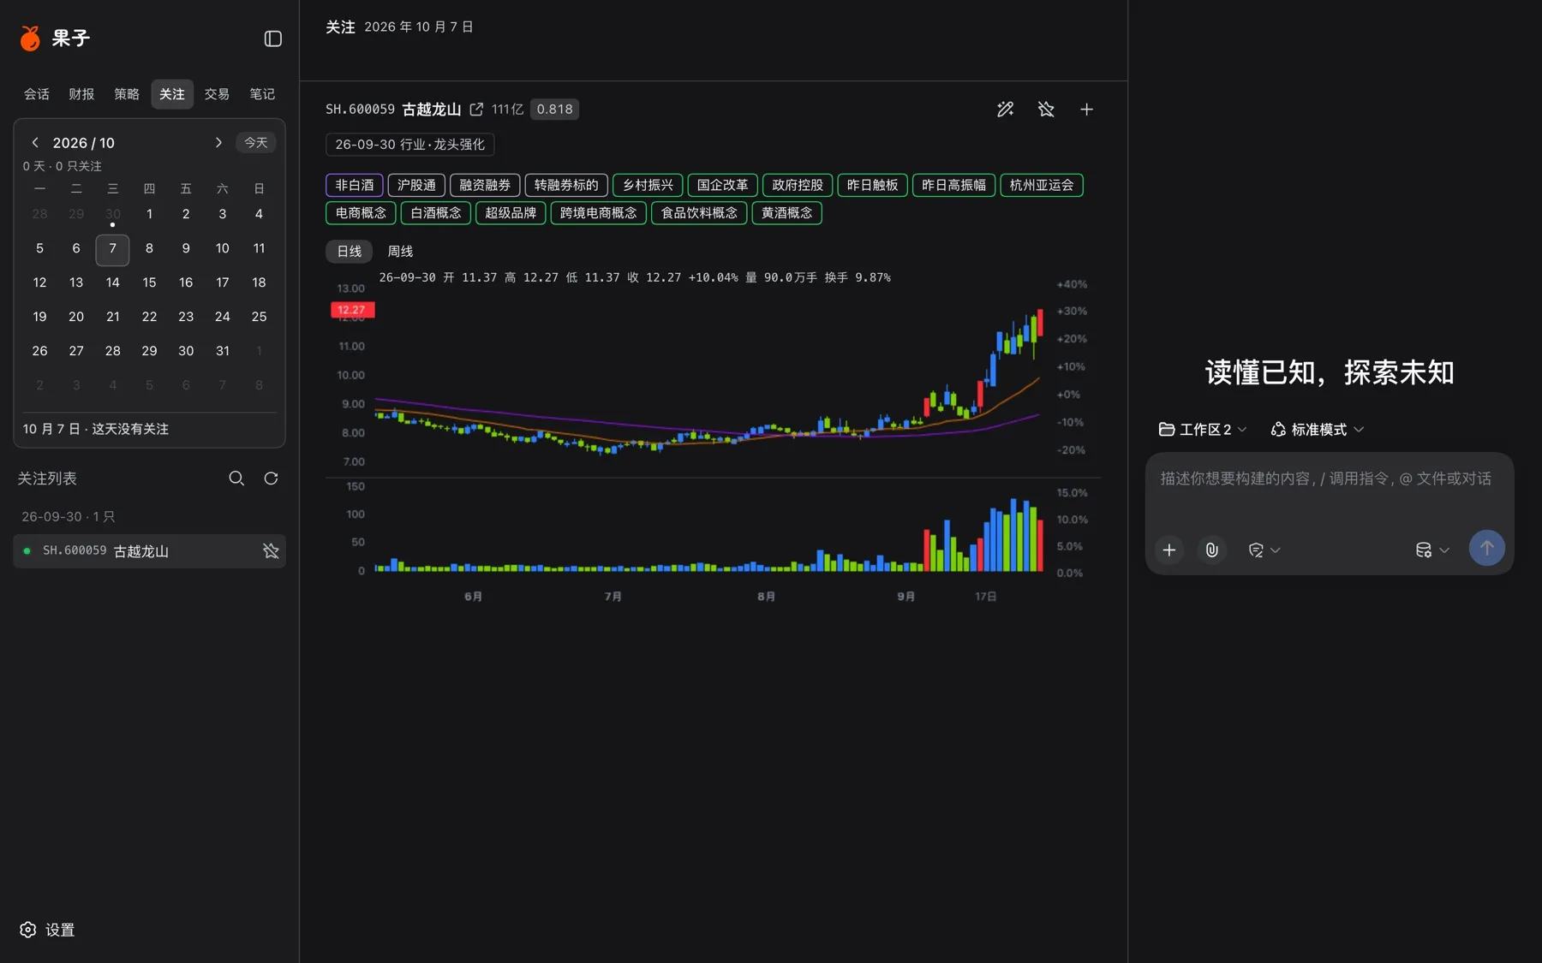Go to the previous month in the calendar
Viewport: 1542px width, 963px height.
(35, 143)
